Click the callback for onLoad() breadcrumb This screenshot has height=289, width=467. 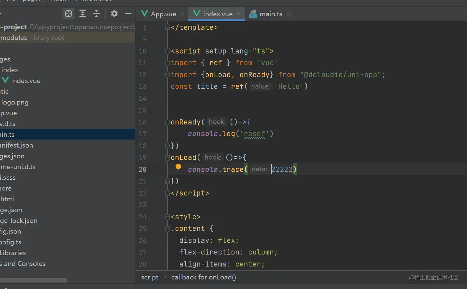point(204,277)
